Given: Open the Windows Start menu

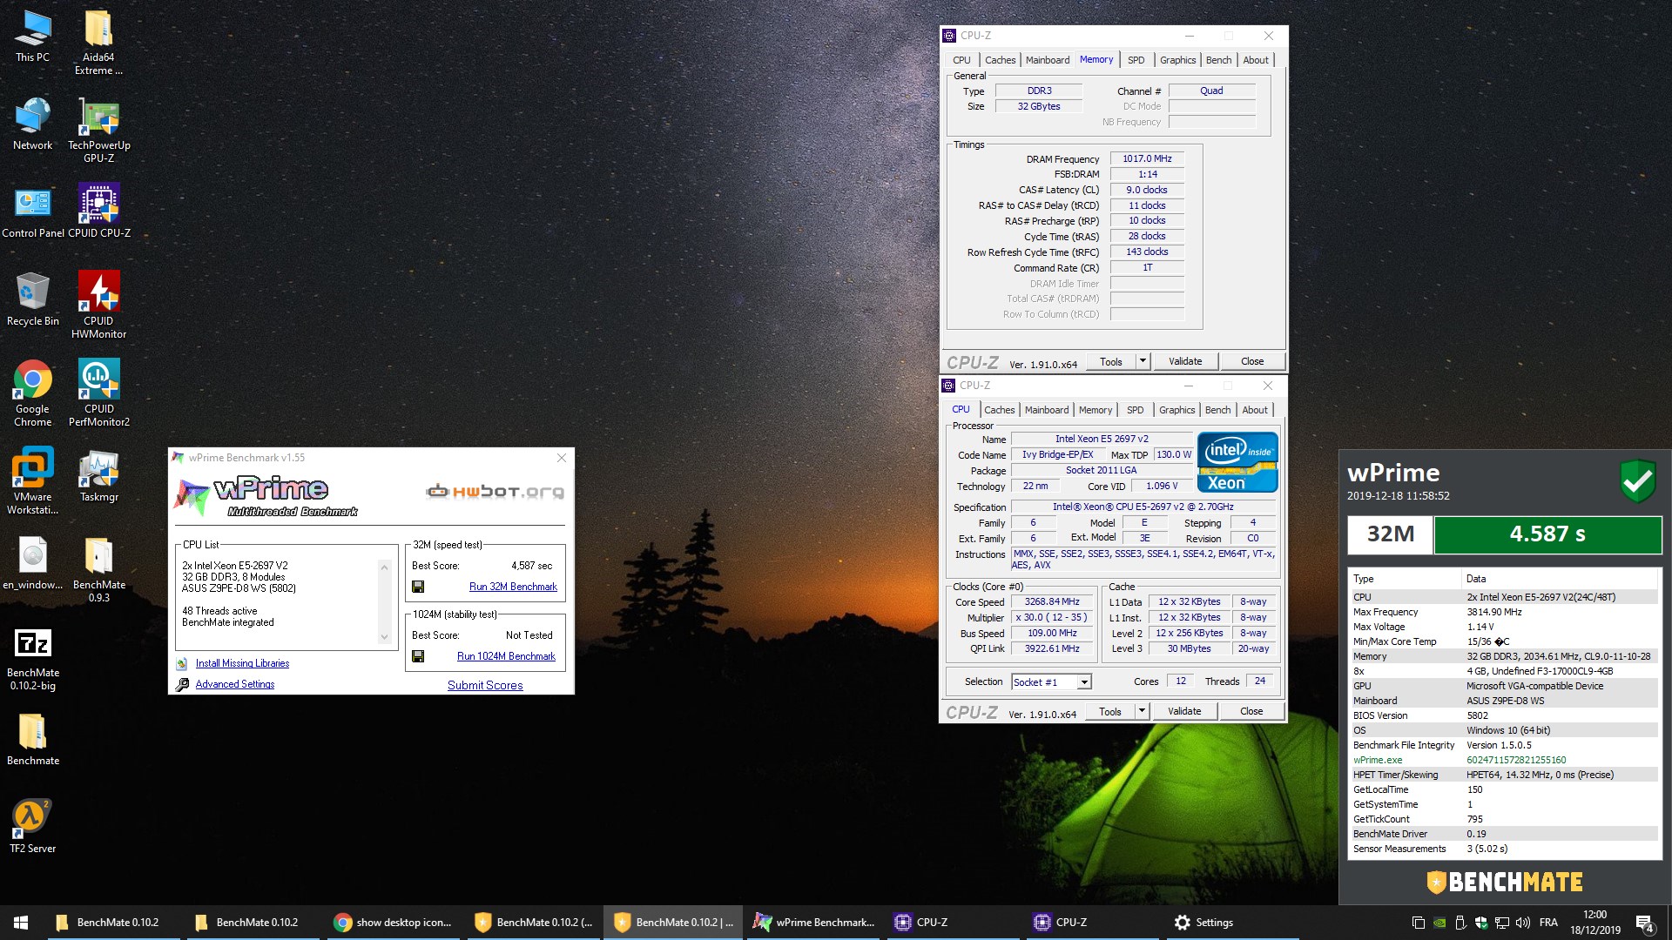Looking at the screenshot, I should click(x=21, y=923).
